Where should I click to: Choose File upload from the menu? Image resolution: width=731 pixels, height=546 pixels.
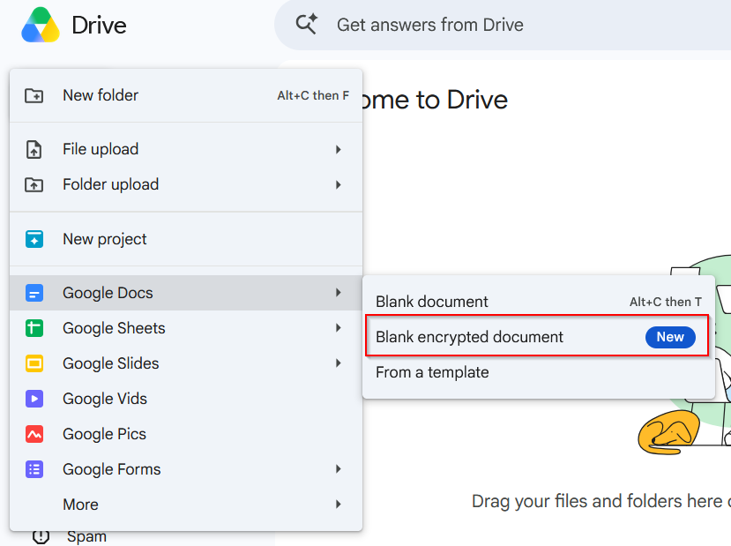coord(186,149)
